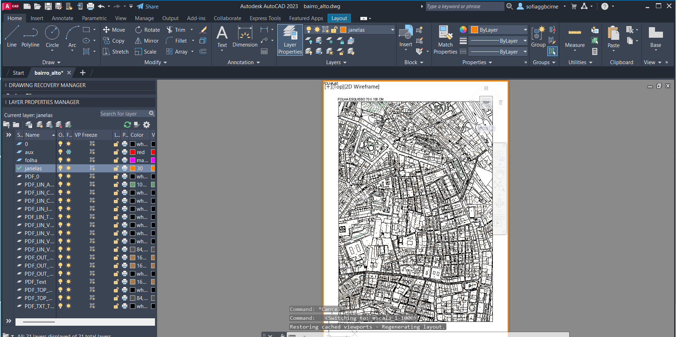Toggle plot printer icon for PDF_Text layer
Image resolution: width=676 pixels, height=337 pixels.
point(124,282)
